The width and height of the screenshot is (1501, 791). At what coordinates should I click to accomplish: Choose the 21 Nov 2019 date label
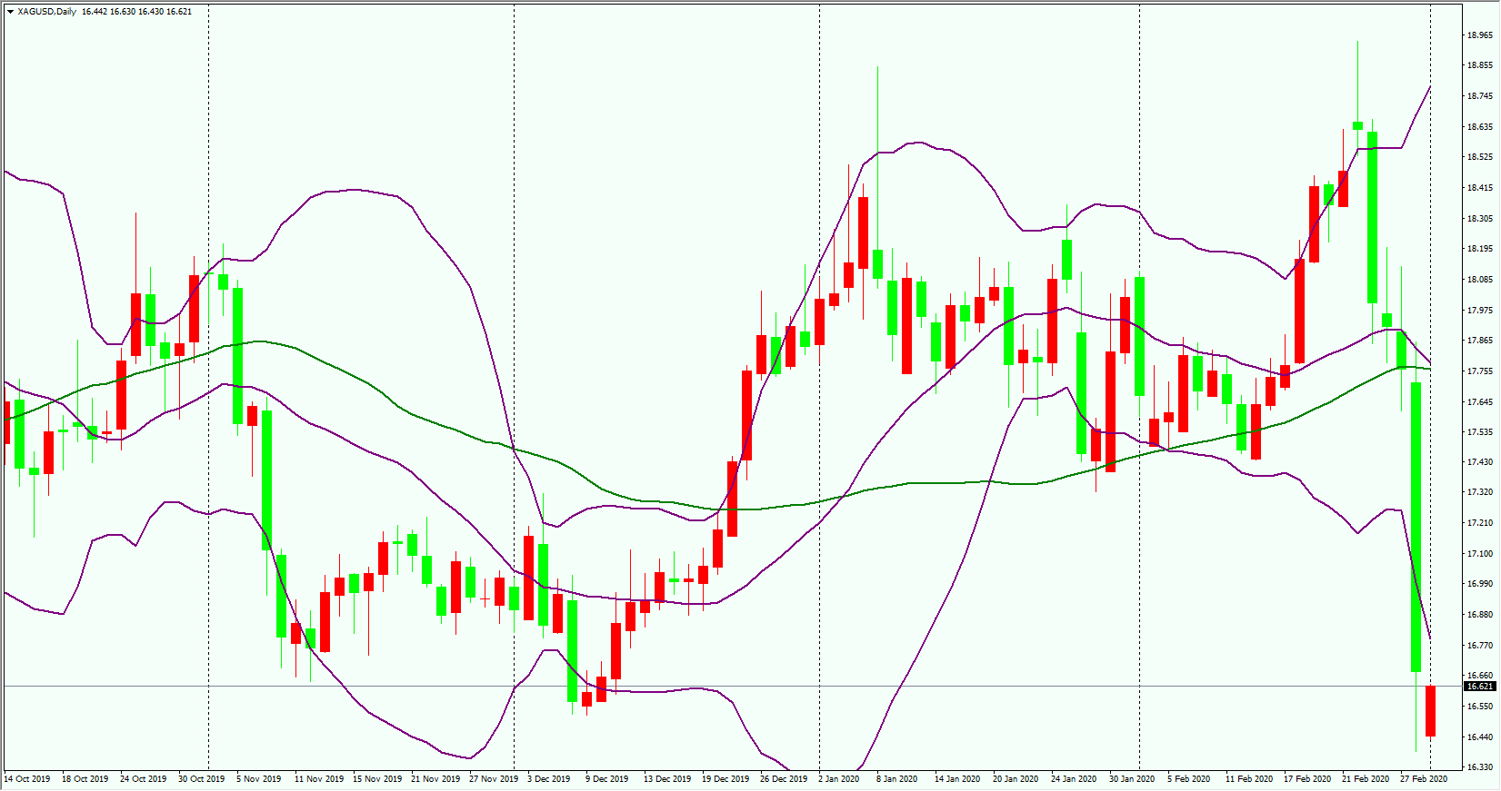point(435,779)
